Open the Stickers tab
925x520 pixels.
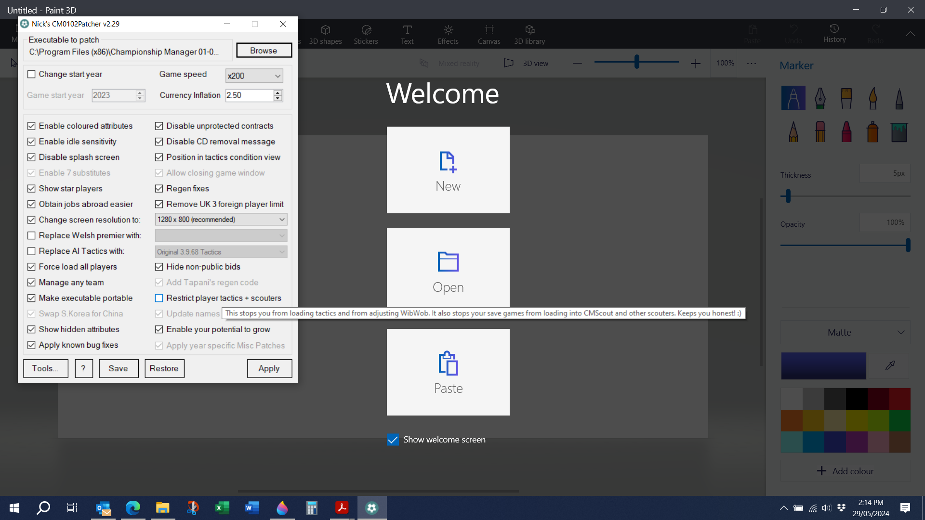(x=366, y=35)
